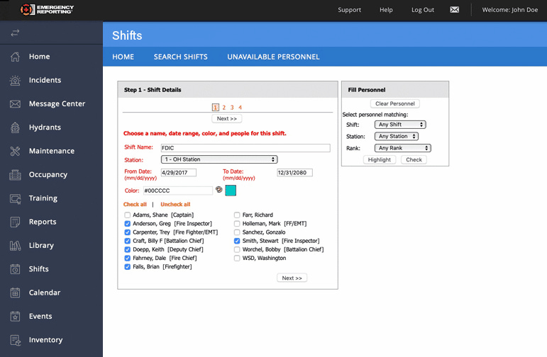
Task: Go to step 3 in wizard
Action: (232, 108)
